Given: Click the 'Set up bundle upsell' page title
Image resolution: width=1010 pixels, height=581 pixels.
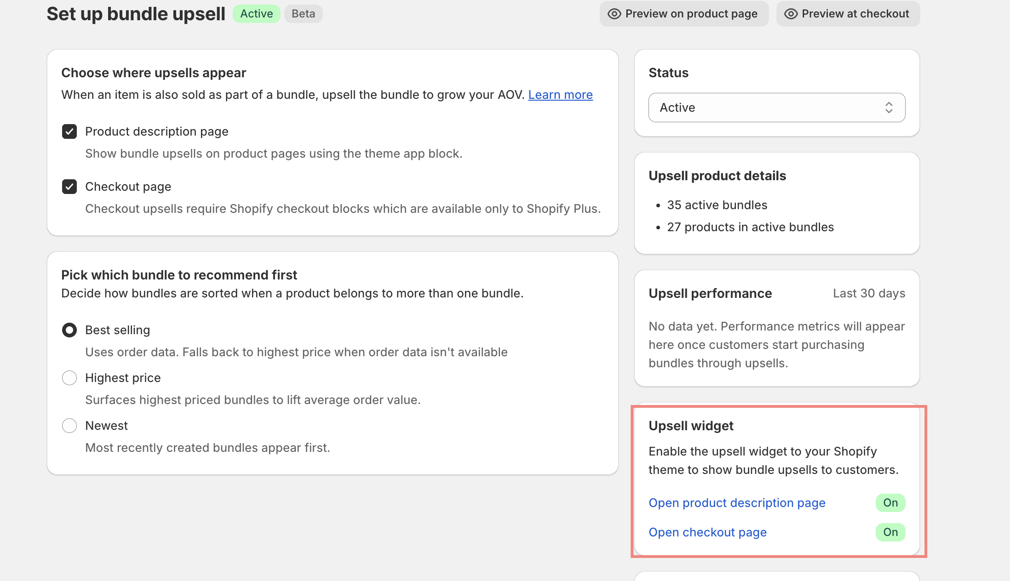Looking at the screenshot, I should [x=136, y=14].
